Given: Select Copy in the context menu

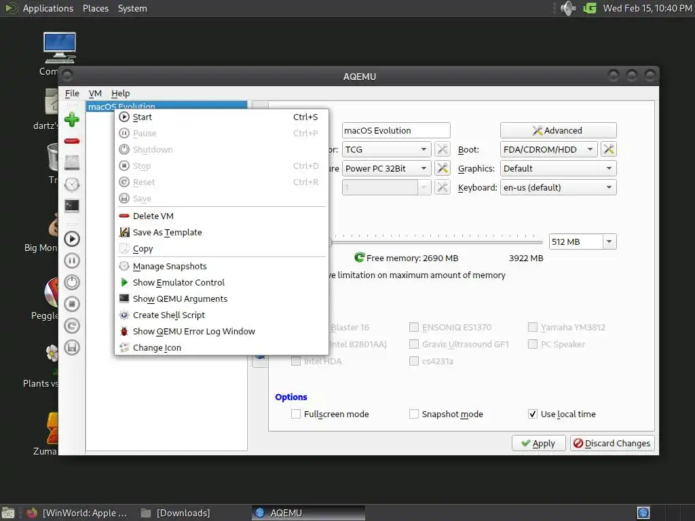Looking at the screenshot, I should coord(221,248).
